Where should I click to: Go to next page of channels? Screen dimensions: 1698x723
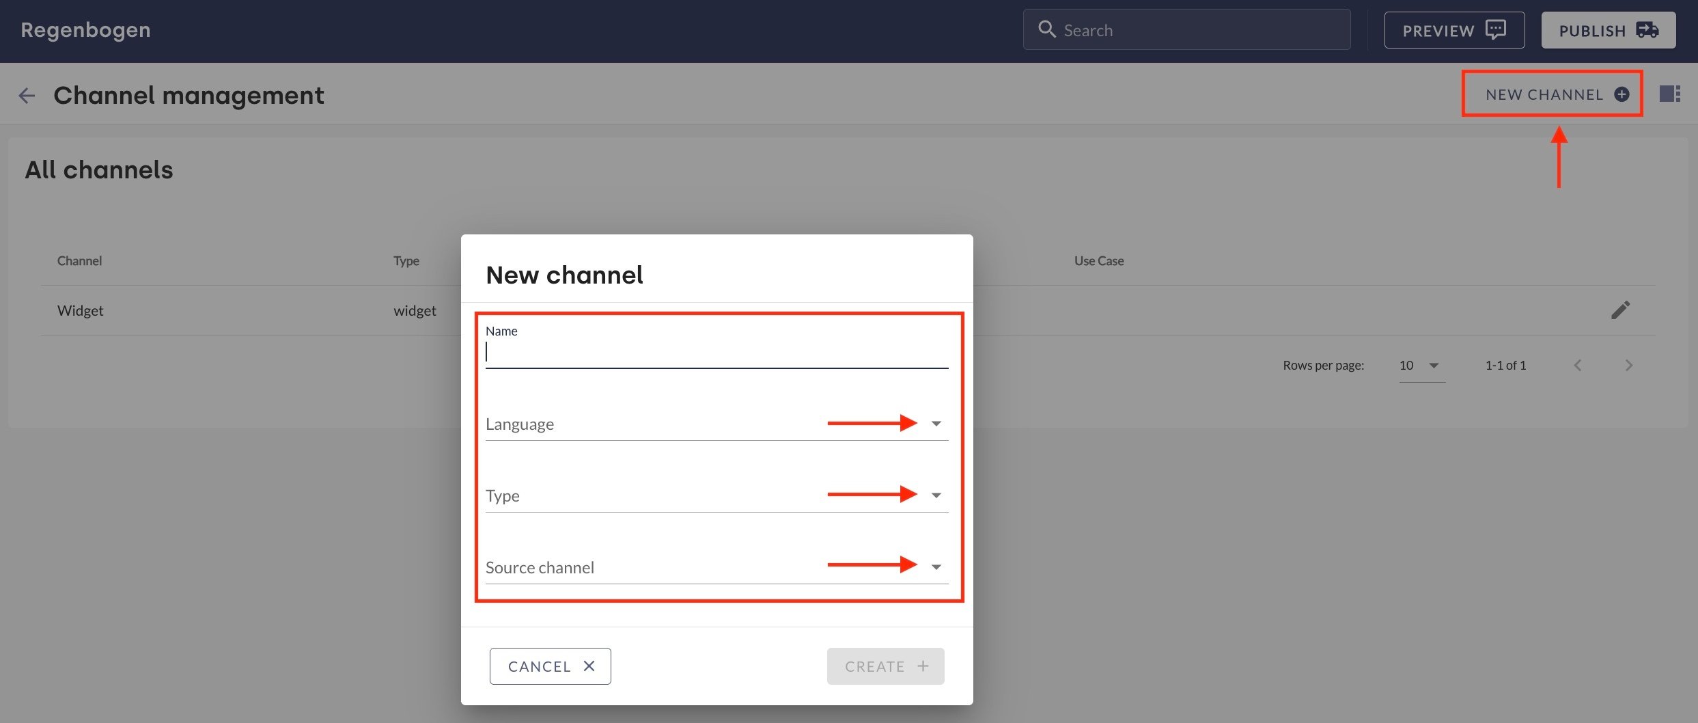(1629, 366)
